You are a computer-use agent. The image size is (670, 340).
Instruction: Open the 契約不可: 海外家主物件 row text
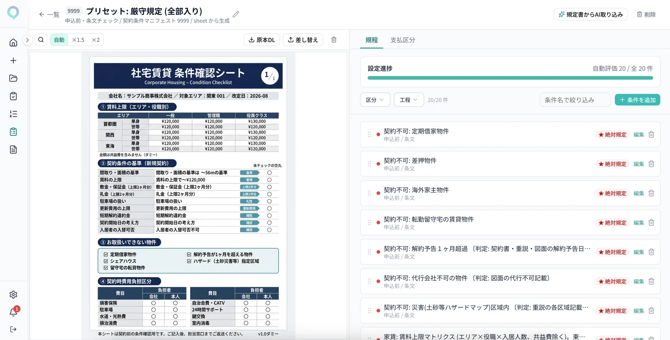point(416,190)
